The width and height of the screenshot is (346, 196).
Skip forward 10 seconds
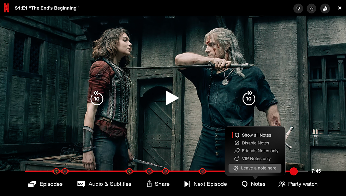click(249, 98)
